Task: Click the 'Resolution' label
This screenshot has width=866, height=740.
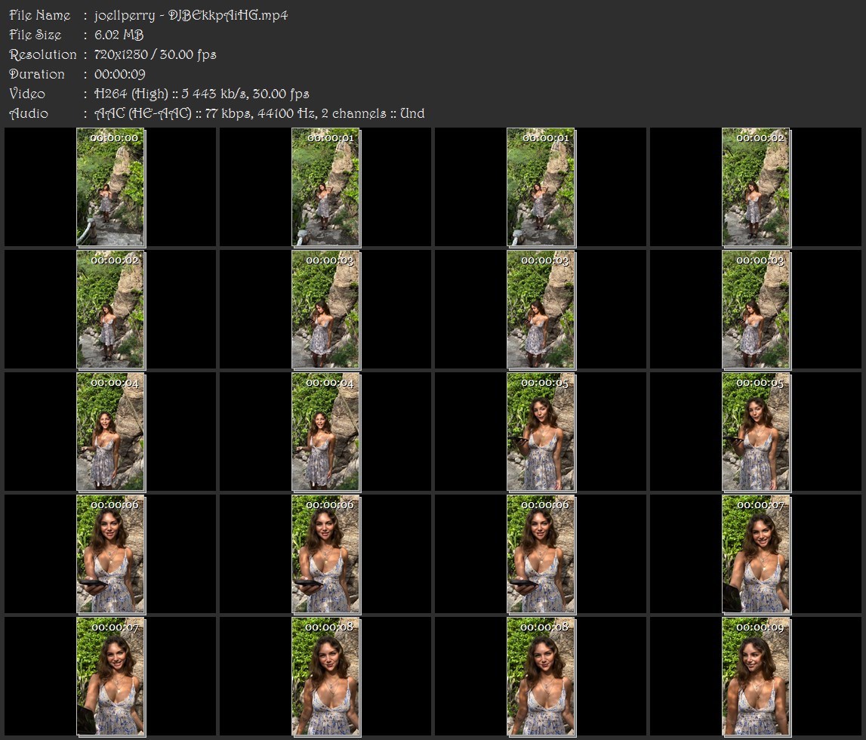Action: click(42, 54)
